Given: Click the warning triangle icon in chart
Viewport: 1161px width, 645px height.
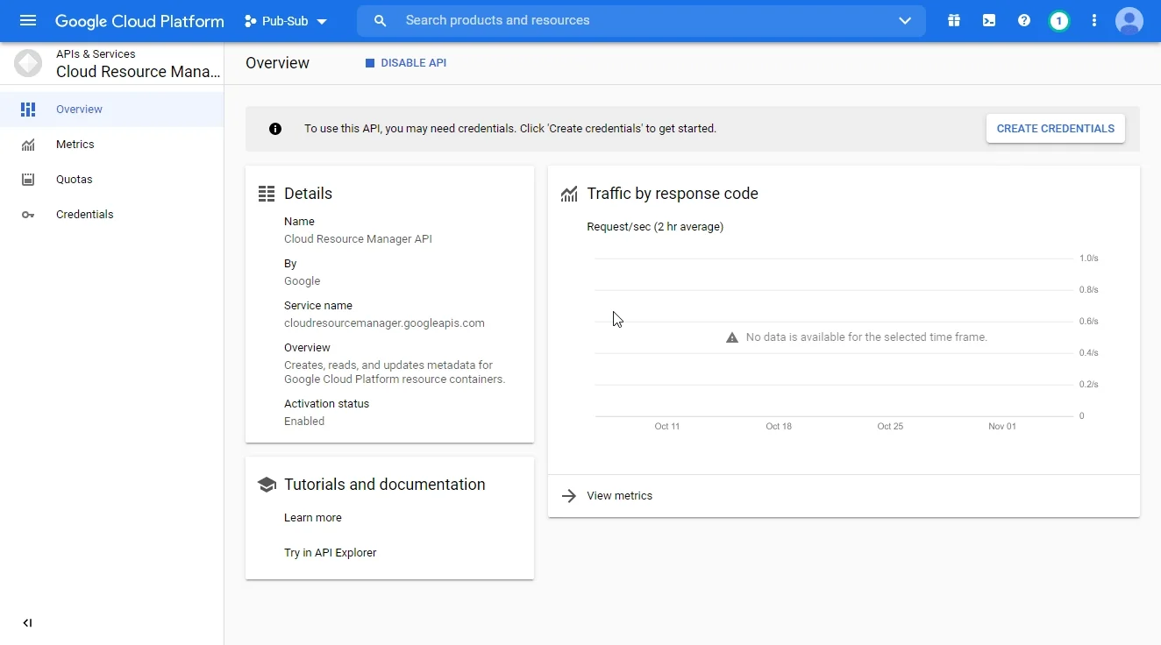Looking at the screenshot, I should point(732,337).
